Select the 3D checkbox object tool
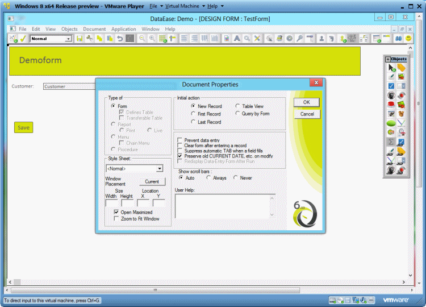This screenshot has width=426, height=307. (x=401, y=142)
